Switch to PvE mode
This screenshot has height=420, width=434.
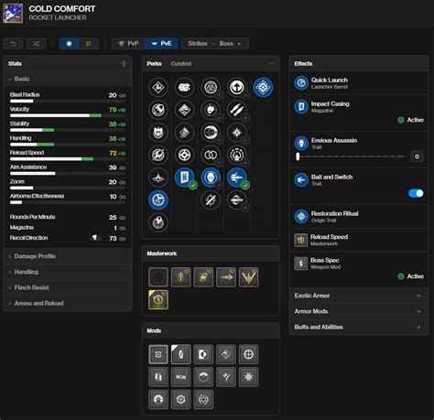[161, 44]
